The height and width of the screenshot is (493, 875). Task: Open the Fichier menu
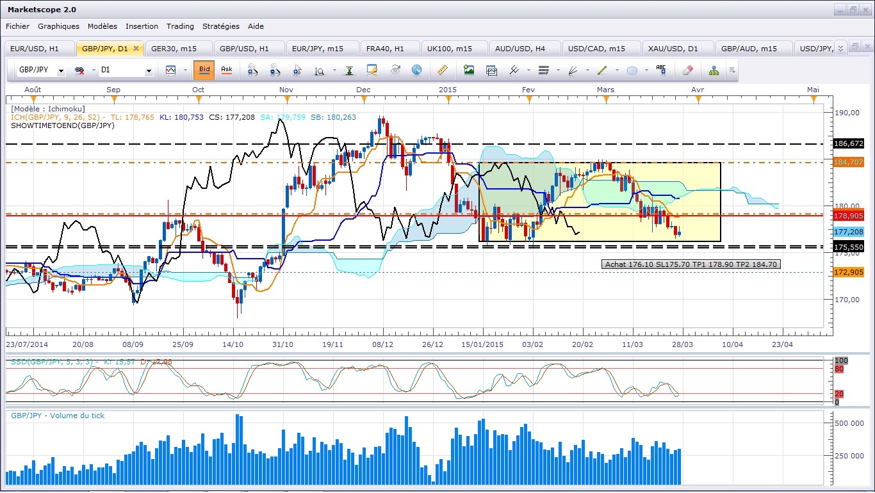click(18, 26)
